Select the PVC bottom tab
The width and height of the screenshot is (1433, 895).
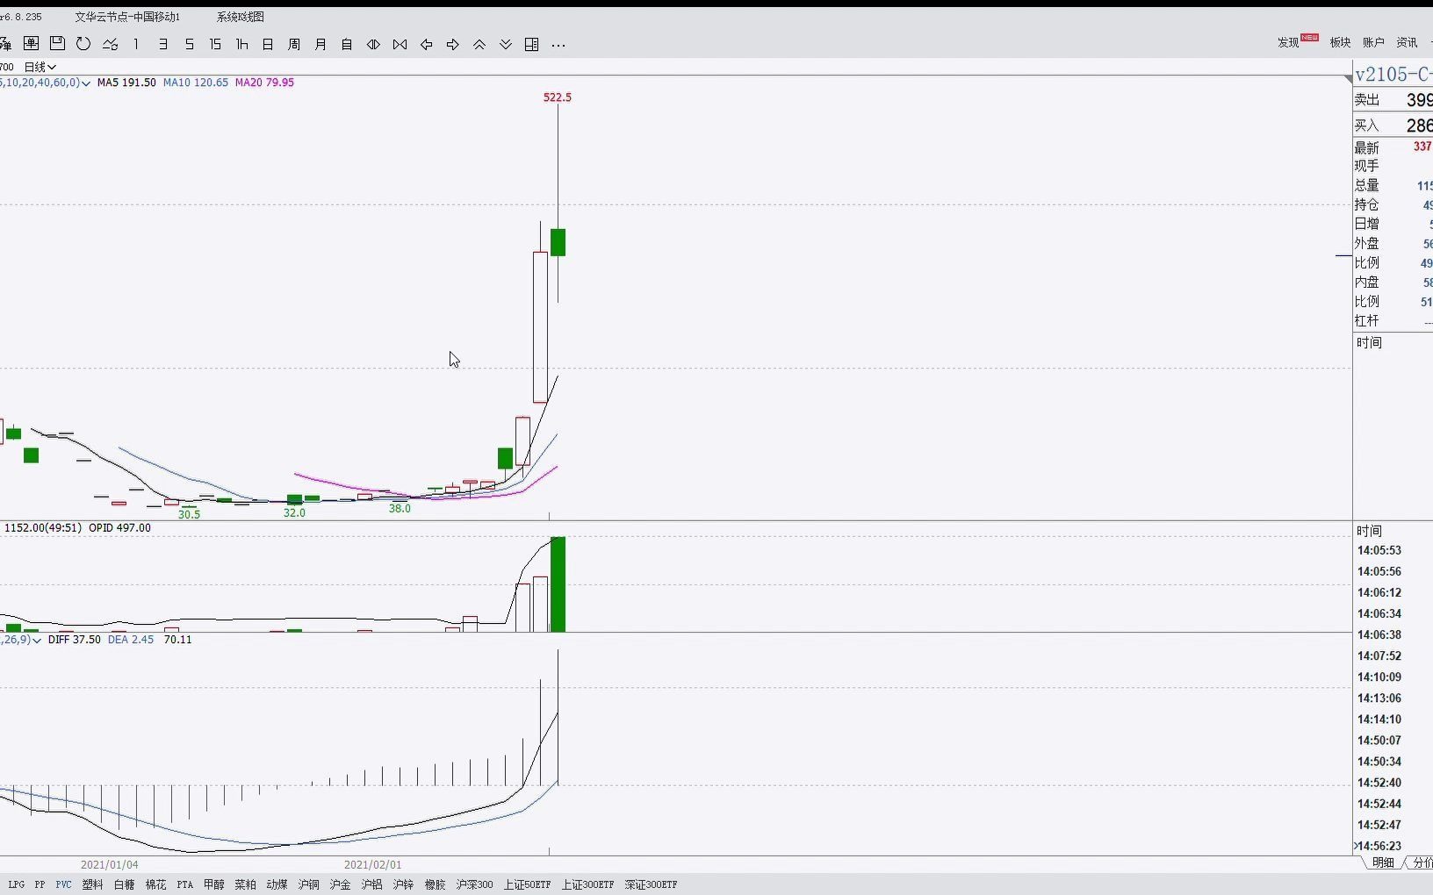point(63,884)
